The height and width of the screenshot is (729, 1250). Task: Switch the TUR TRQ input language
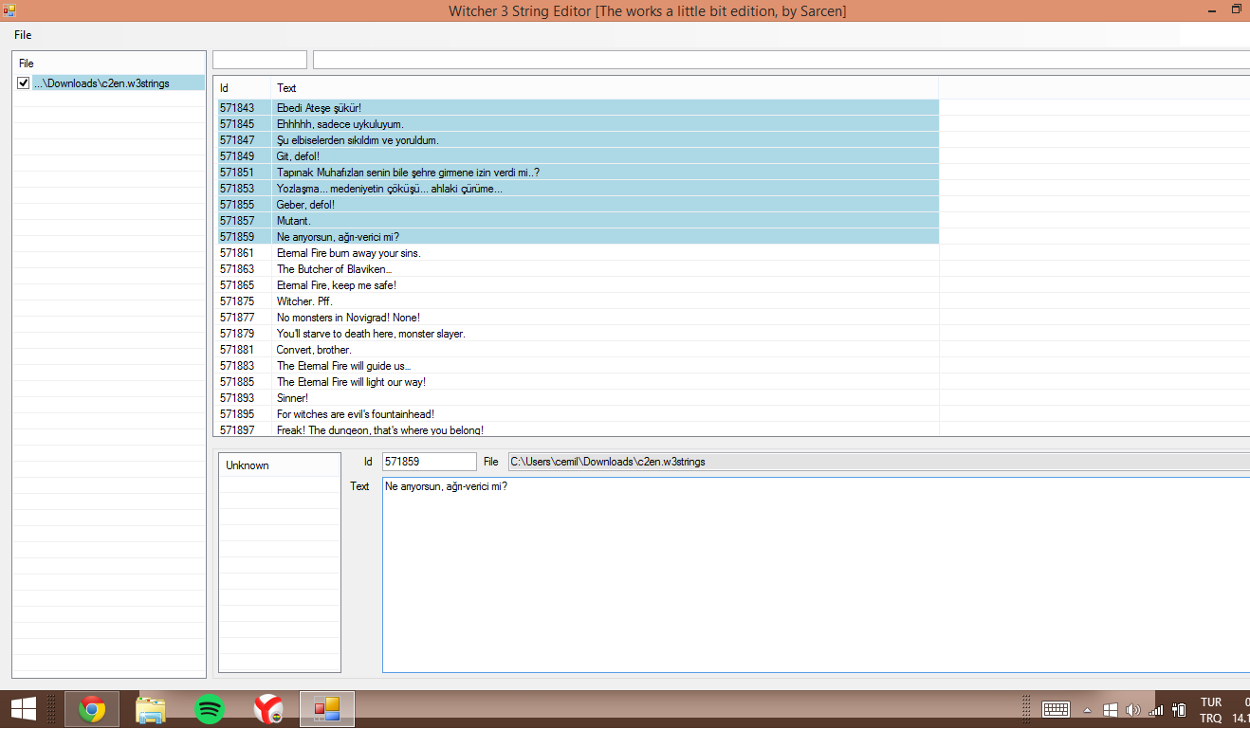click(x=1211, y=710)
